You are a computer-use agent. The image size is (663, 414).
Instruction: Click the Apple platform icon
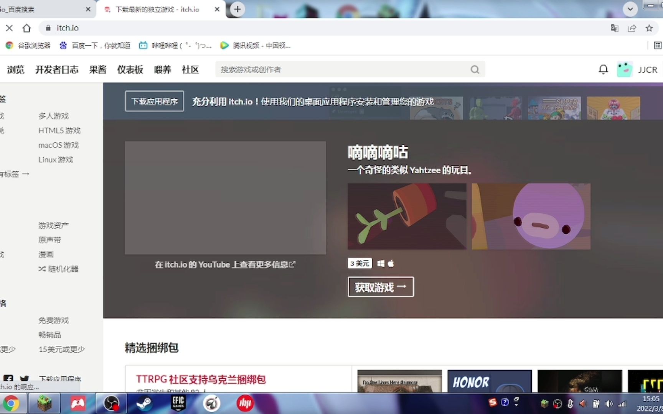(391, 263)
